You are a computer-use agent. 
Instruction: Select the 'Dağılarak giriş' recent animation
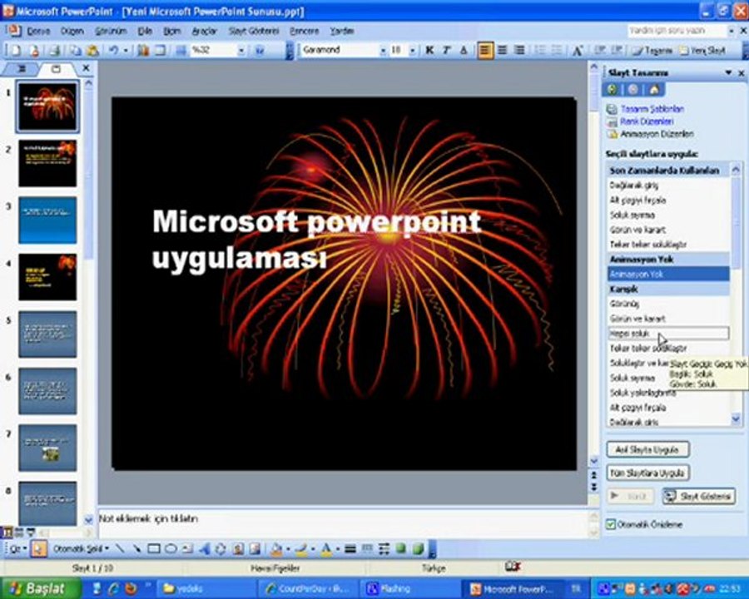(x=667, y=185)
